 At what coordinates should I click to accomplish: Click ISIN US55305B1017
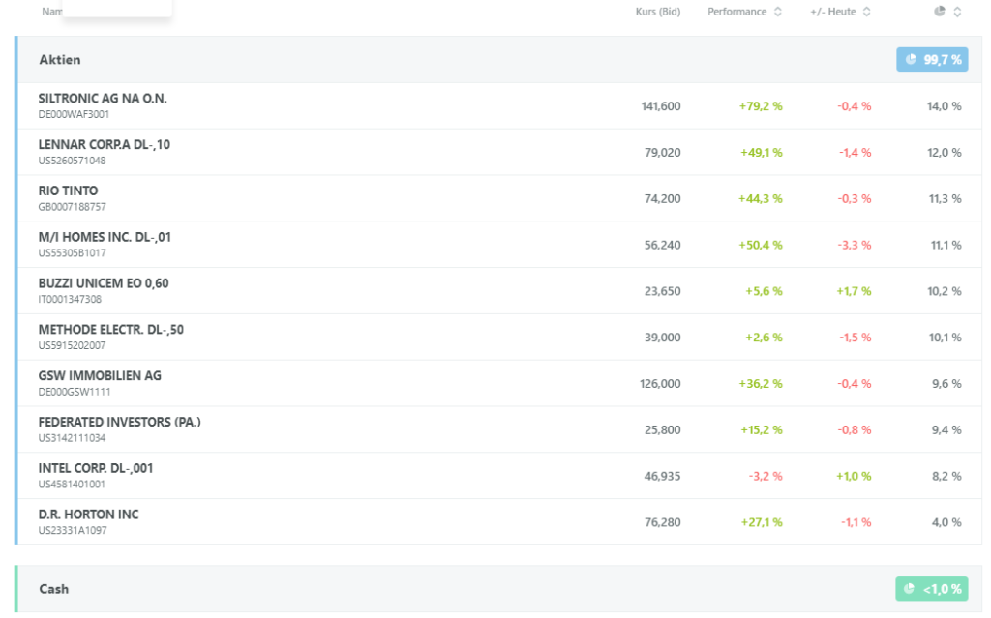(72, 252)
